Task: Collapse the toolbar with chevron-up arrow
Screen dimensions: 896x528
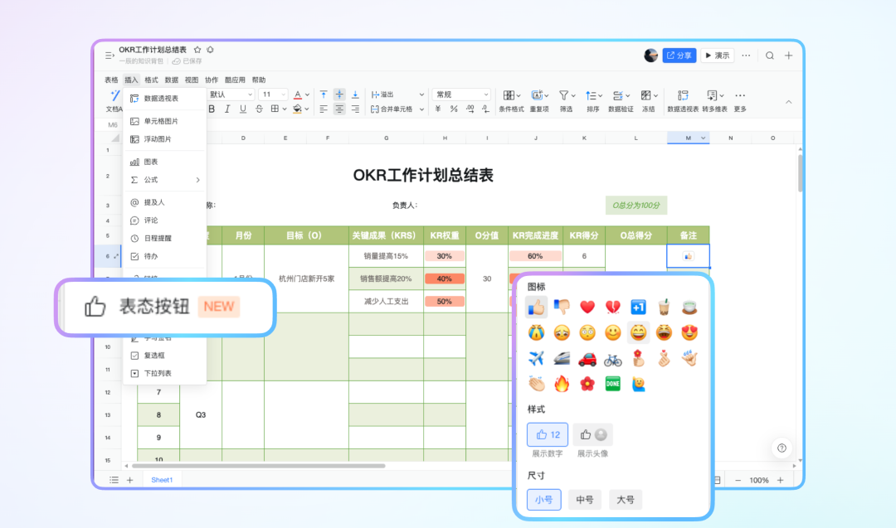Action: coord(788,102)
